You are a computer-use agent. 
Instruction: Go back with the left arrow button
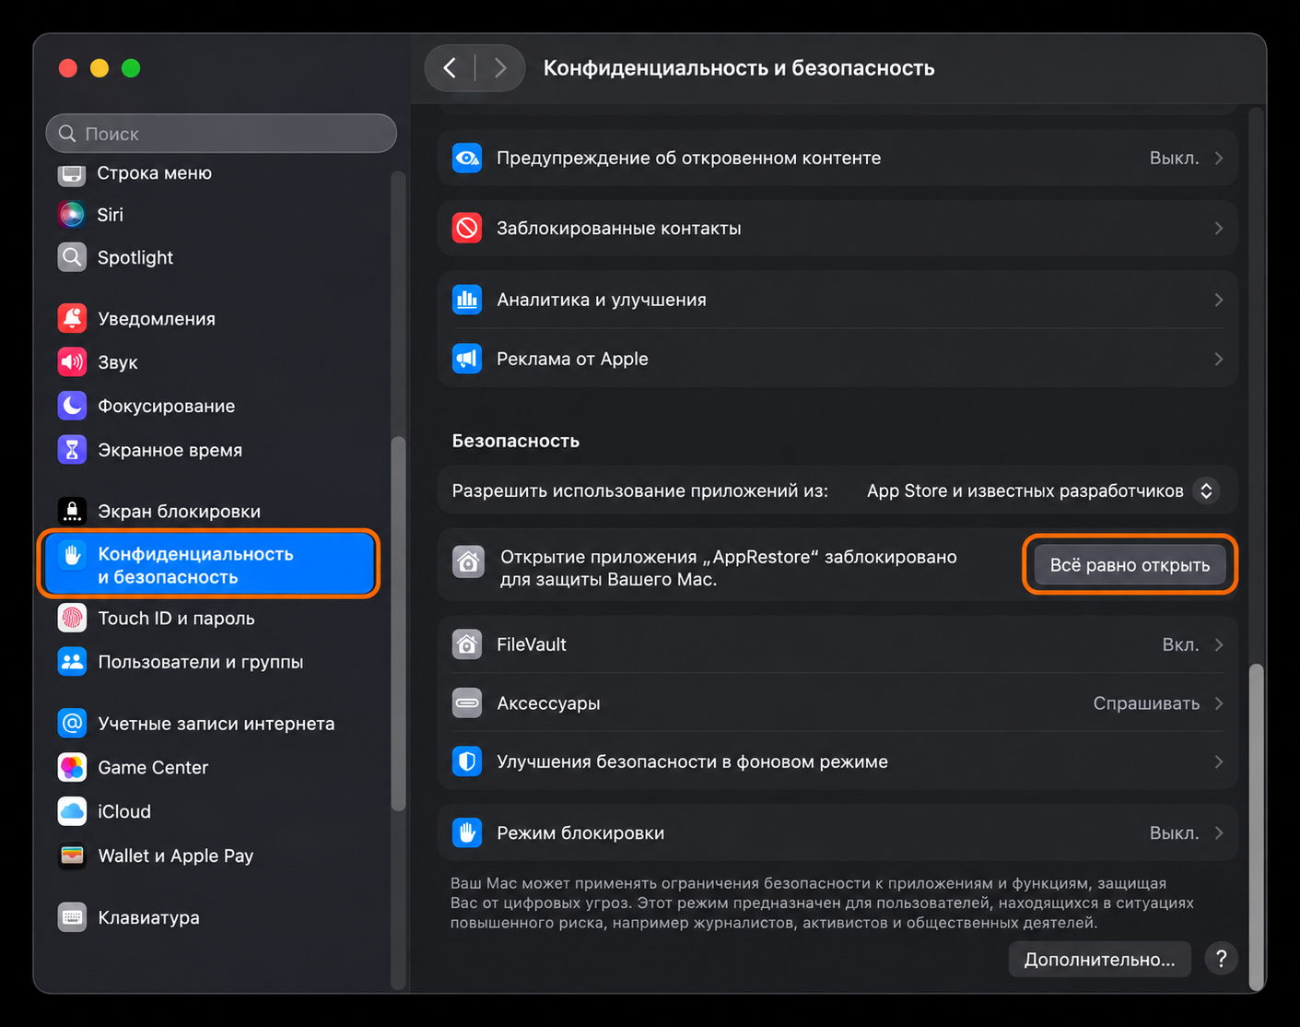click(x=450, y=68)
